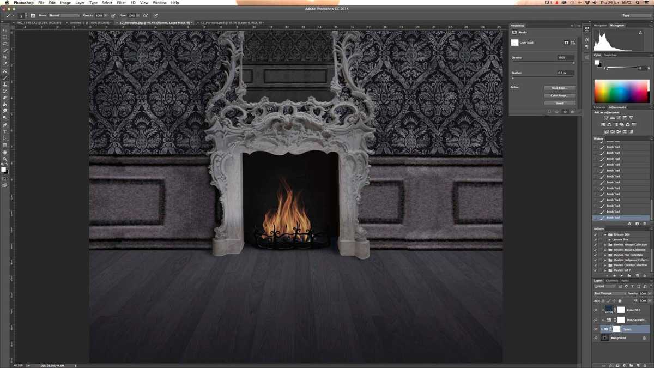Screen dimensions: 654x368
Task: Add a Brightness/Contrast adjustment
Action: [x=606, y=118]
